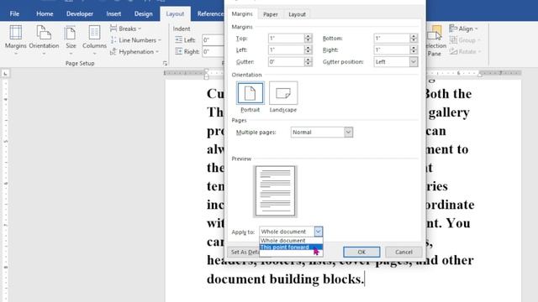Click the Indent Right field in ribbon

pos(213,52)
